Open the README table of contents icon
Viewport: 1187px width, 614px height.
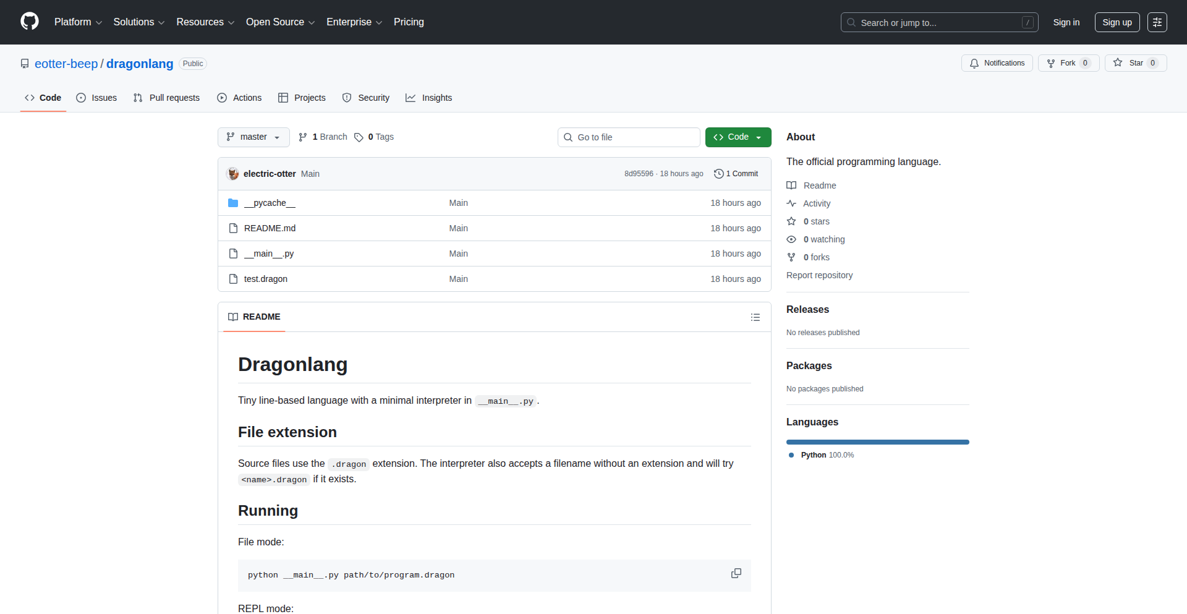coord(755,317)
